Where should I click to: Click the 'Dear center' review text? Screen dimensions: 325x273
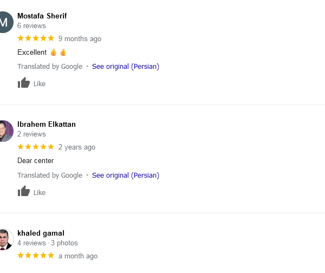click(36, 161)
